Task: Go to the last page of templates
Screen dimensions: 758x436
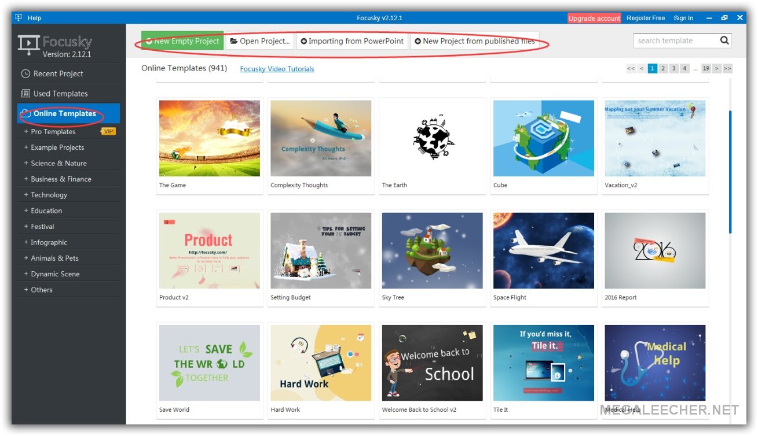Action: (x=728, y=68)
